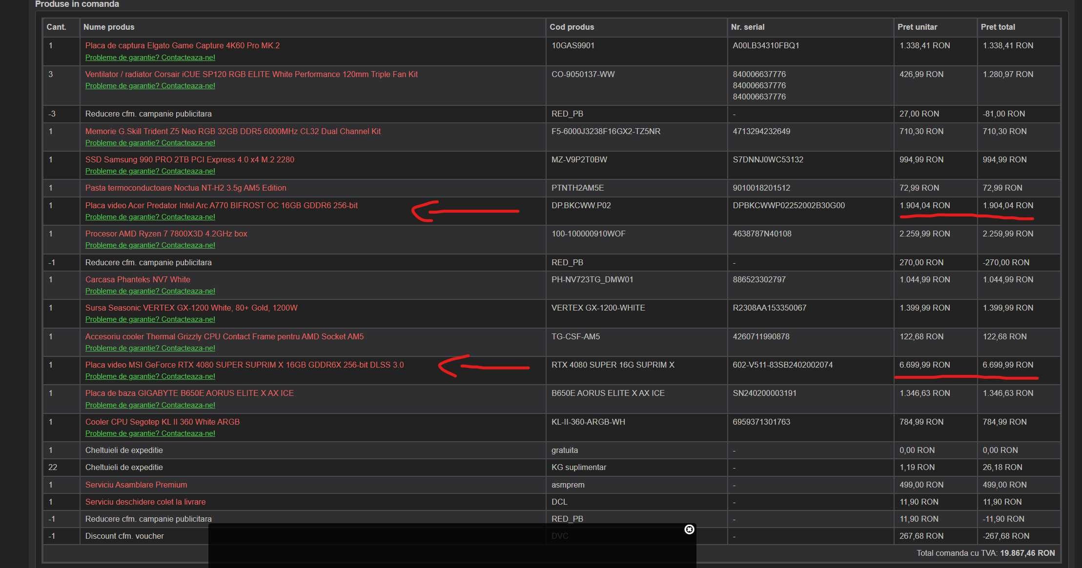Open Procesor AMD Ryzen 7 7800X3D link
Viewport: 1082px width, 568px height.
(166, 234)
